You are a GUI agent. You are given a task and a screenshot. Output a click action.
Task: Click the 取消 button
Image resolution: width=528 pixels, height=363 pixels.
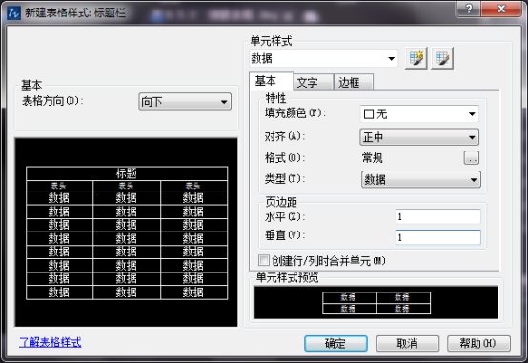(x=408, y=344)
